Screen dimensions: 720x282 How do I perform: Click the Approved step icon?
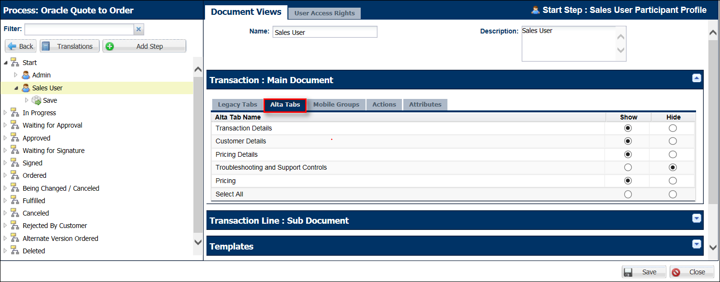[x=15, y=138]
